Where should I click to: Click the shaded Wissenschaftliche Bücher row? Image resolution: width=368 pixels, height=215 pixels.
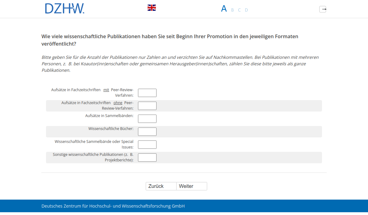pos(247,132)
